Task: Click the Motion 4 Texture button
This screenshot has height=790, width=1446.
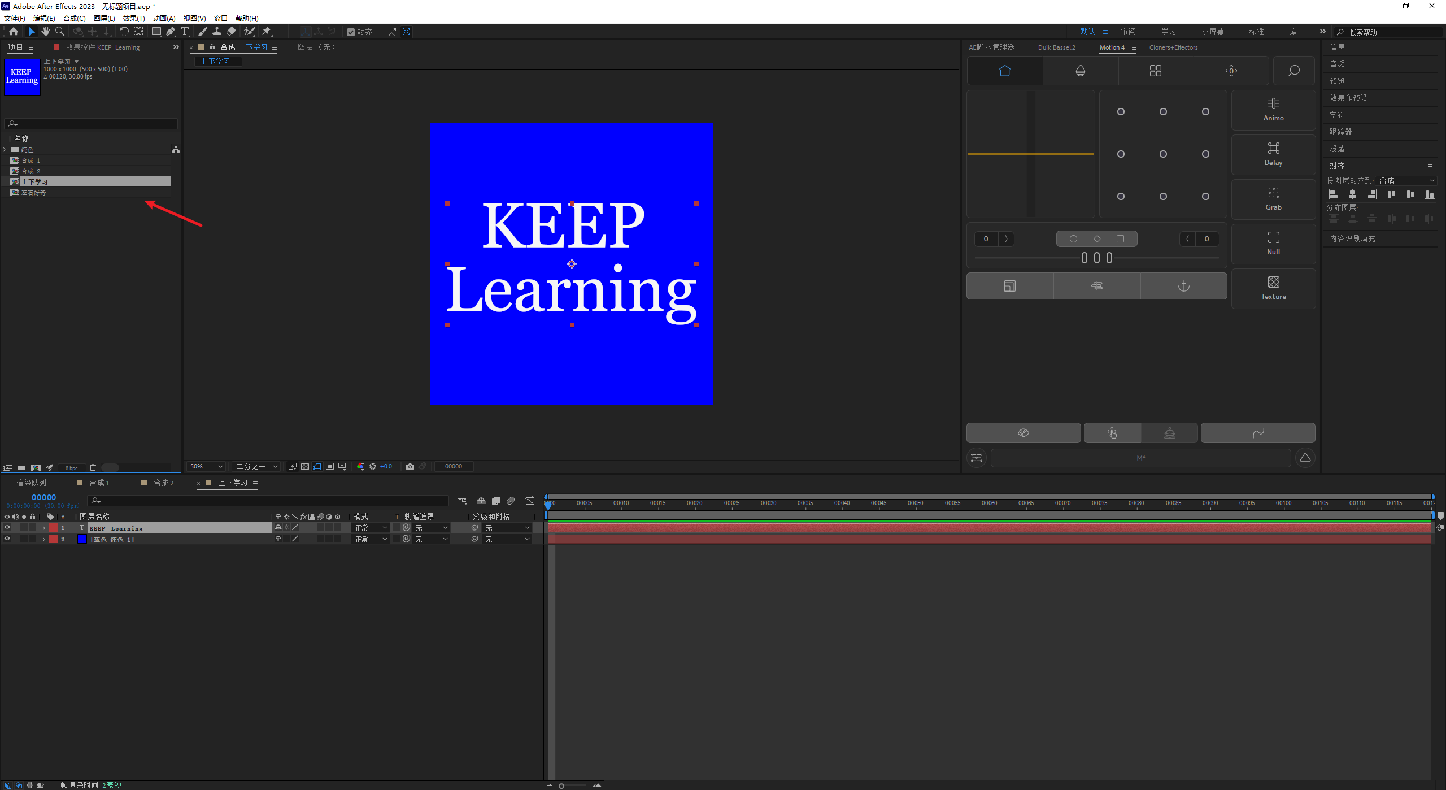Action: click(x=1273, y=288)
